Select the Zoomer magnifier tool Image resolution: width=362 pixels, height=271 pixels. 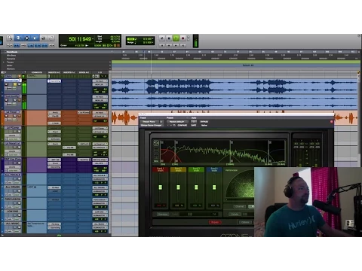point(10,38)
